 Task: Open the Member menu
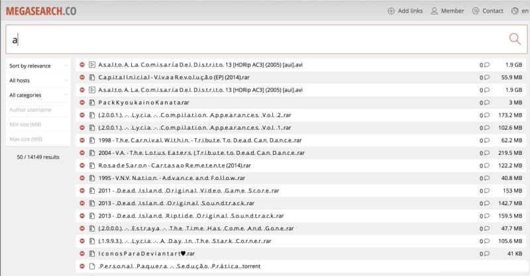tap(447, 11)
